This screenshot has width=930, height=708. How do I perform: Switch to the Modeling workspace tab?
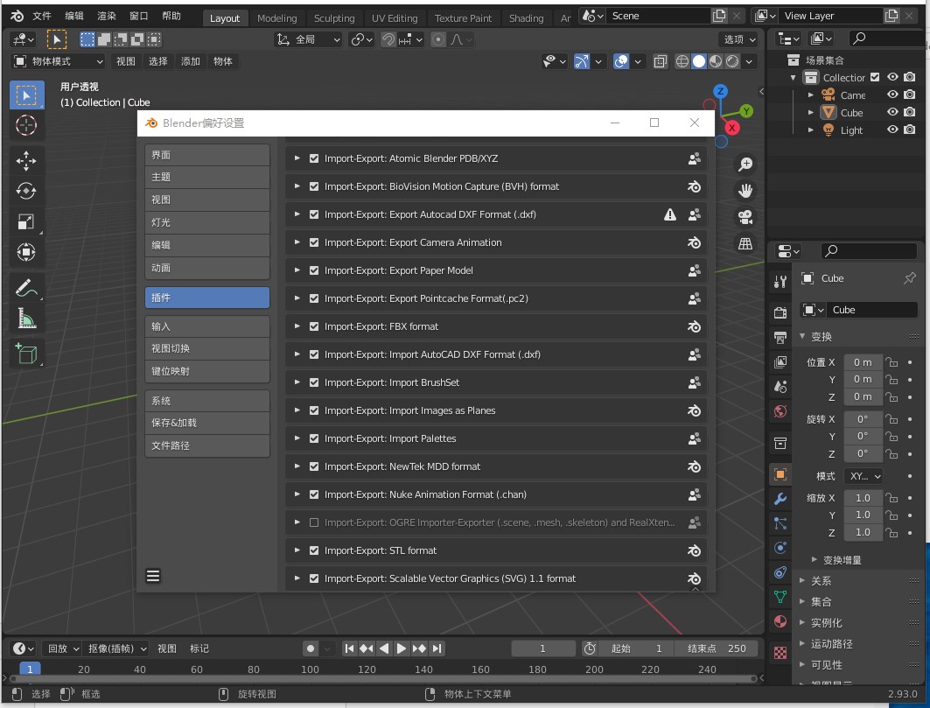coord(277,18)
